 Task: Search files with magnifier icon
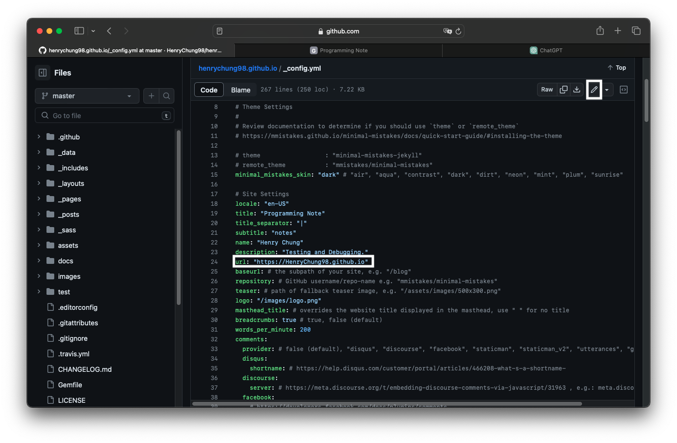167,96
